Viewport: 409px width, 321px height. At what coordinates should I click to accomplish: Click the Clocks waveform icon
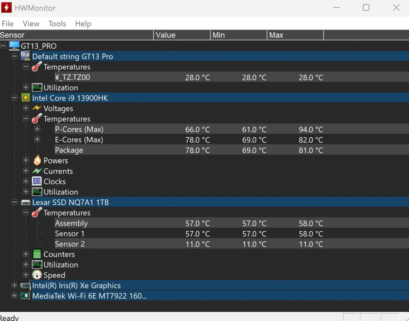click(x=37, y=181)
